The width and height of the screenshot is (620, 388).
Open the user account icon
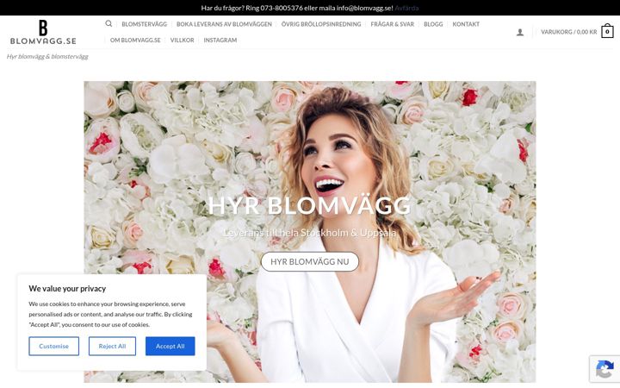(520, 32)
